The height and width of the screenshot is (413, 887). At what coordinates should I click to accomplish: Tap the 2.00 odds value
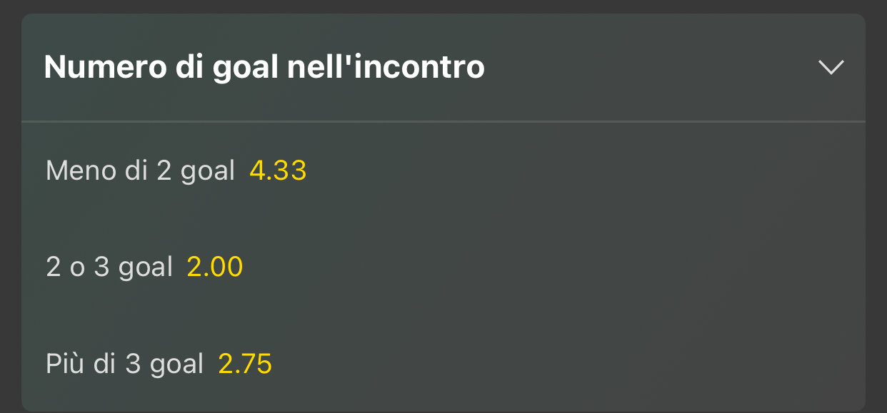(x=214, y=267)
